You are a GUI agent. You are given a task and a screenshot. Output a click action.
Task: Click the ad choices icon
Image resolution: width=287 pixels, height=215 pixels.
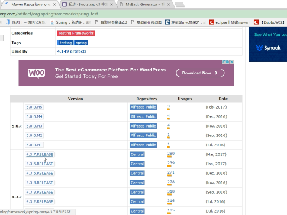(x=225, y=62)
